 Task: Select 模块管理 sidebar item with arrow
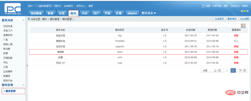pyautogui.click(x=13, y=91)
